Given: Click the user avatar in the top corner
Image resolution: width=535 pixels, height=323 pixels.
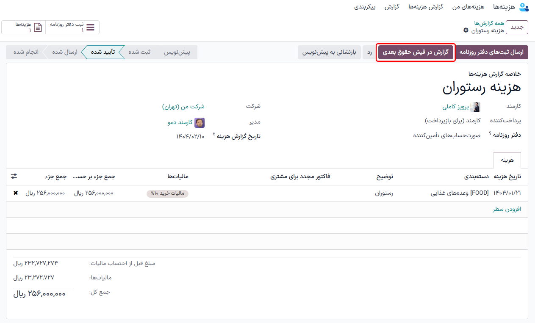Looking at the screenshot, I should pyautogui.click(x=524, y=7).
